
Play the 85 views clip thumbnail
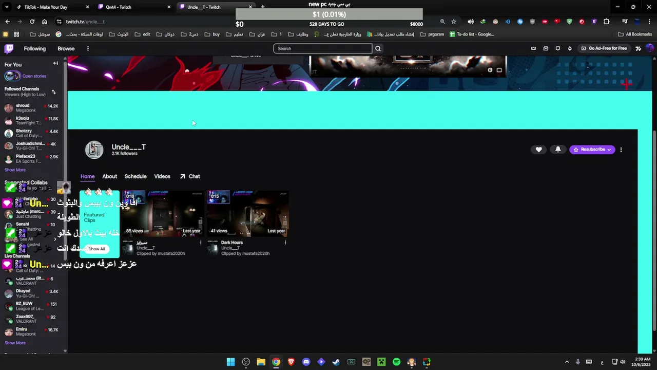[x=162, y=213]
